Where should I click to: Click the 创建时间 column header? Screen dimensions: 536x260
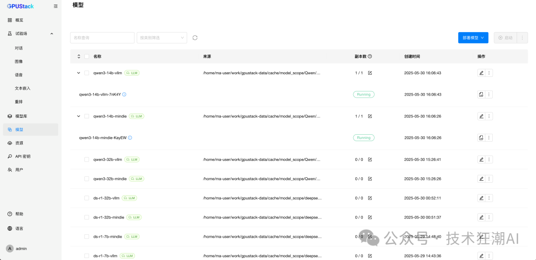tap(412, 56)
